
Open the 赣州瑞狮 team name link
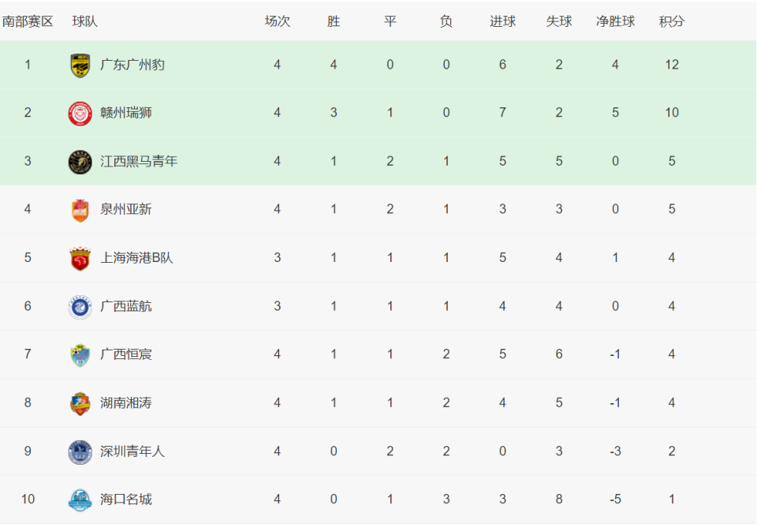pos(126,113)
